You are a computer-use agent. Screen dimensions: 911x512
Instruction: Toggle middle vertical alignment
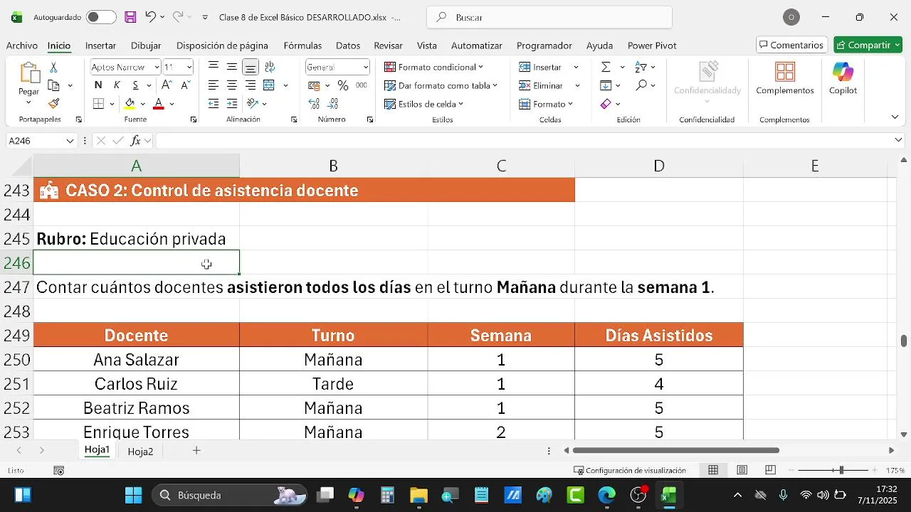(232, 67)
